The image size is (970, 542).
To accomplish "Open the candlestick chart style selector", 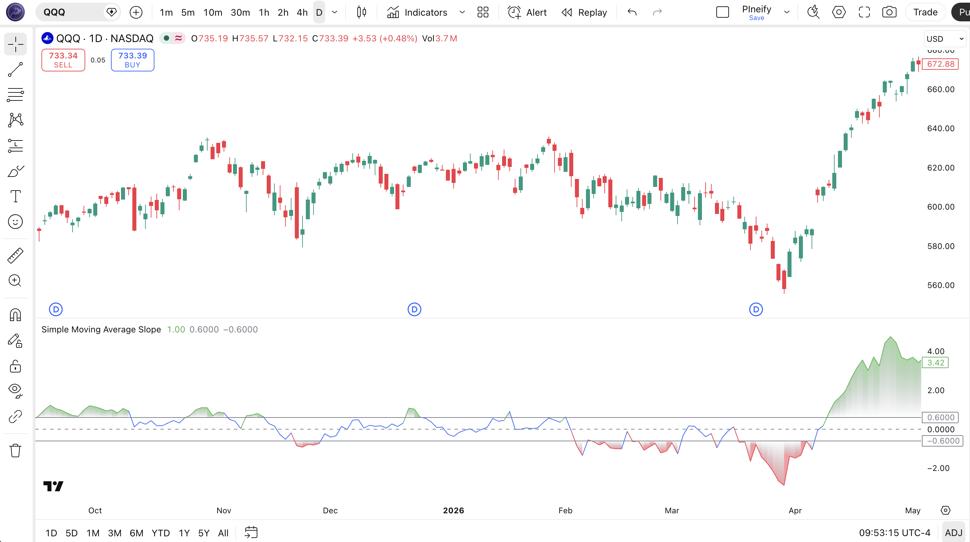I will (x=361, y=12).
